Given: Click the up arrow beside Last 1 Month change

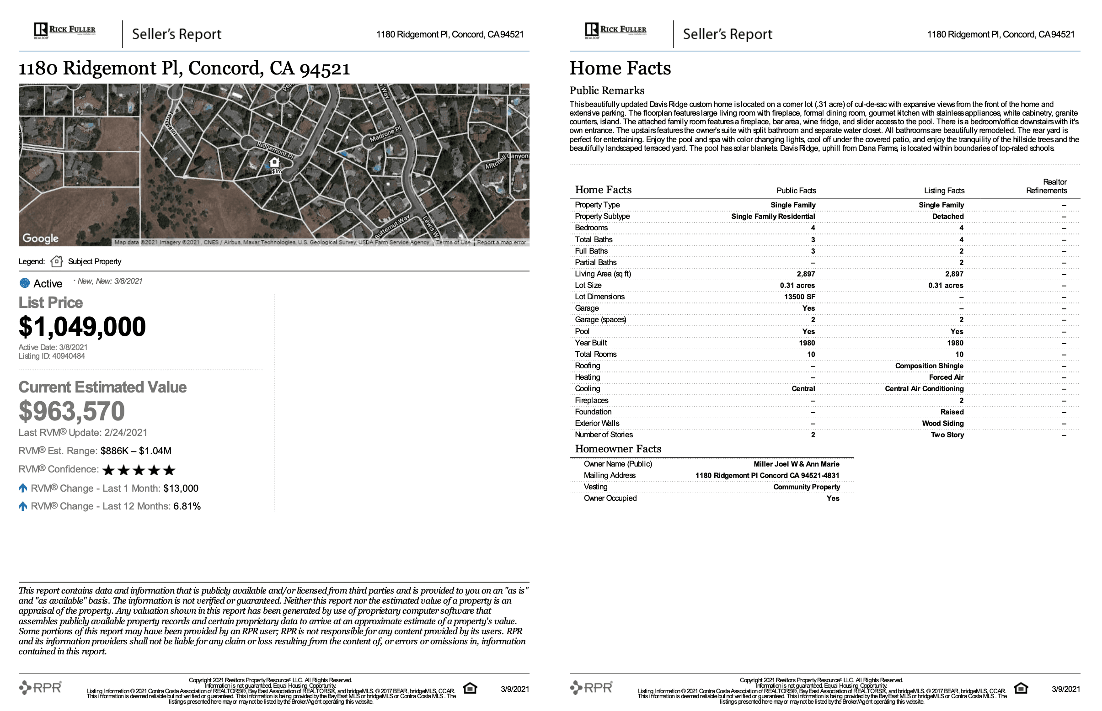Looking at the screenshot, I should (23, 488).
